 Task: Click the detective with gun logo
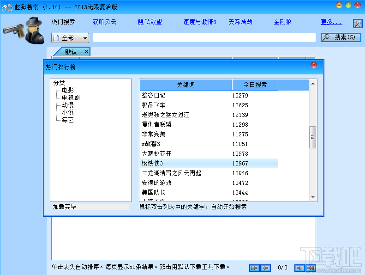24,31
